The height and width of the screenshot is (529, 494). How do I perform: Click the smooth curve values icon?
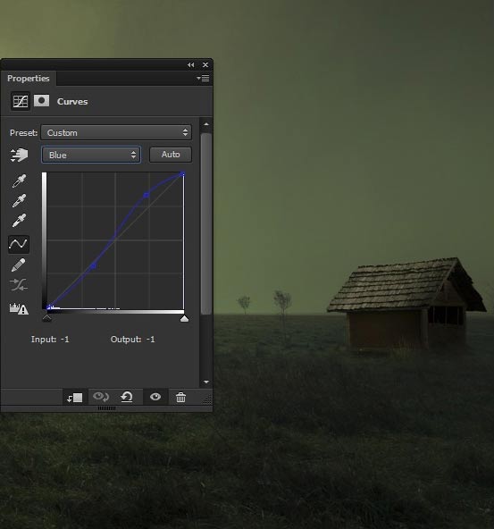[x=19, y=285]
